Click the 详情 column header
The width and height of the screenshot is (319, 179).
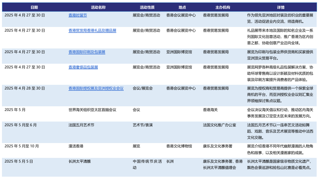click(x=281, y=7)
